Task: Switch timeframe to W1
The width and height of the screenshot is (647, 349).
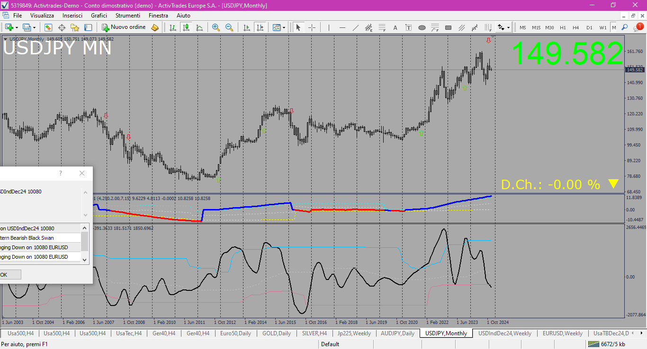Action: [603, 27]
